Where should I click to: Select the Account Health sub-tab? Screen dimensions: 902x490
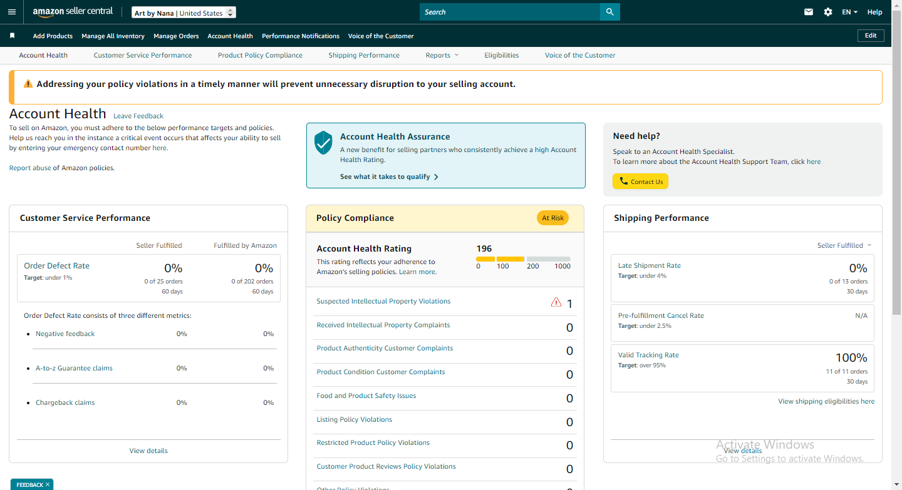click(43, 55)
